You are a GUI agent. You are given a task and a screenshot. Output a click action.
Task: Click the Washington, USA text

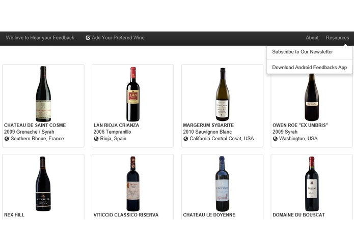click(x=298, y=139)
